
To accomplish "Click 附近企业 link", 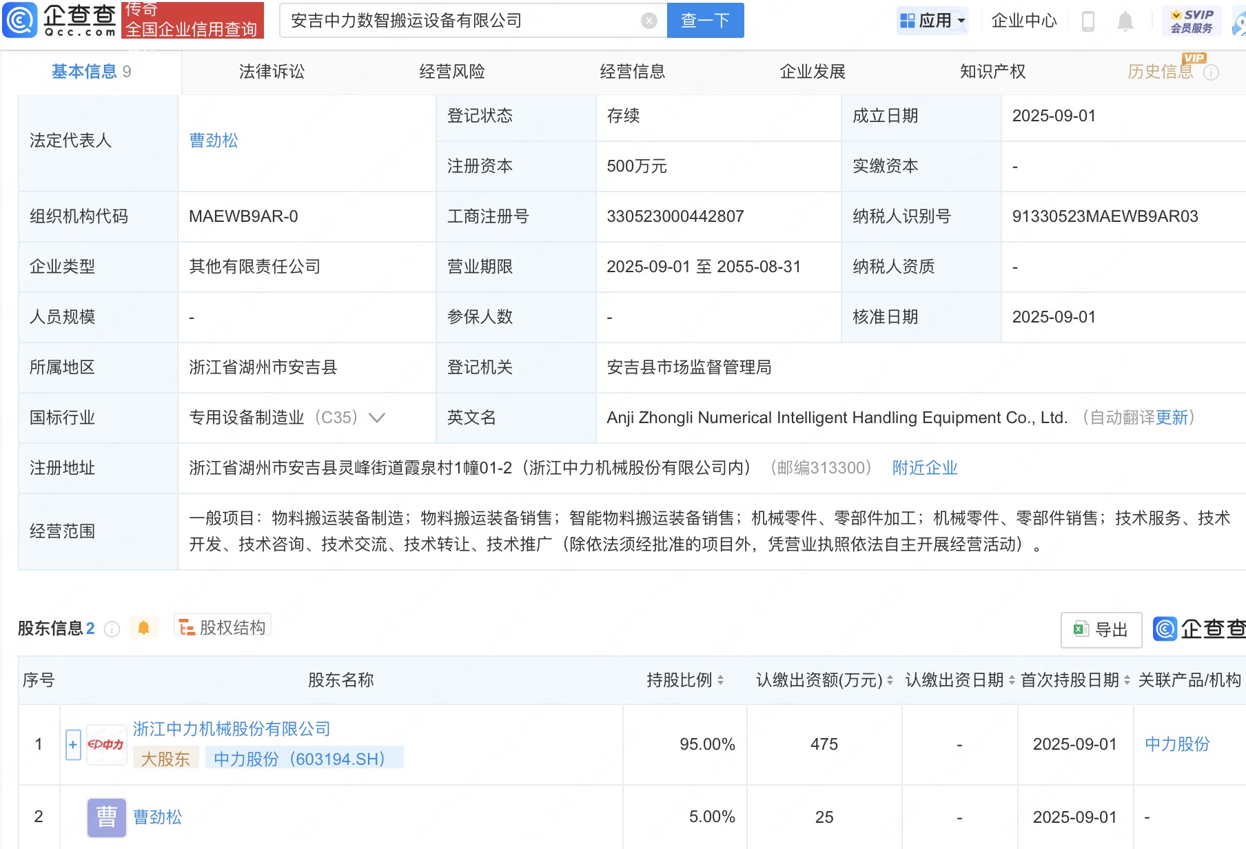I will (925, 468).
